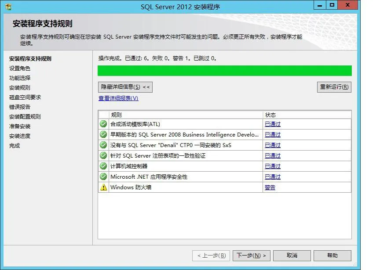Select 磁盘空间要求 in the left sidebar
The width and height of the screenshot is (380, 270).
point(24,97)
